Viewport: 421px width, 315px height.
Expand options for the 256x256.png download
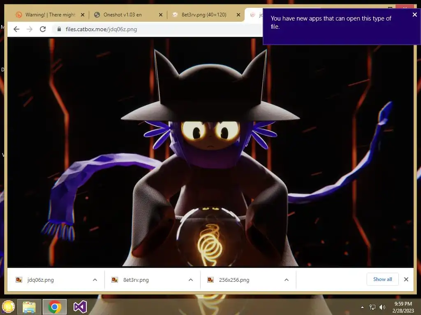(287, 280)
